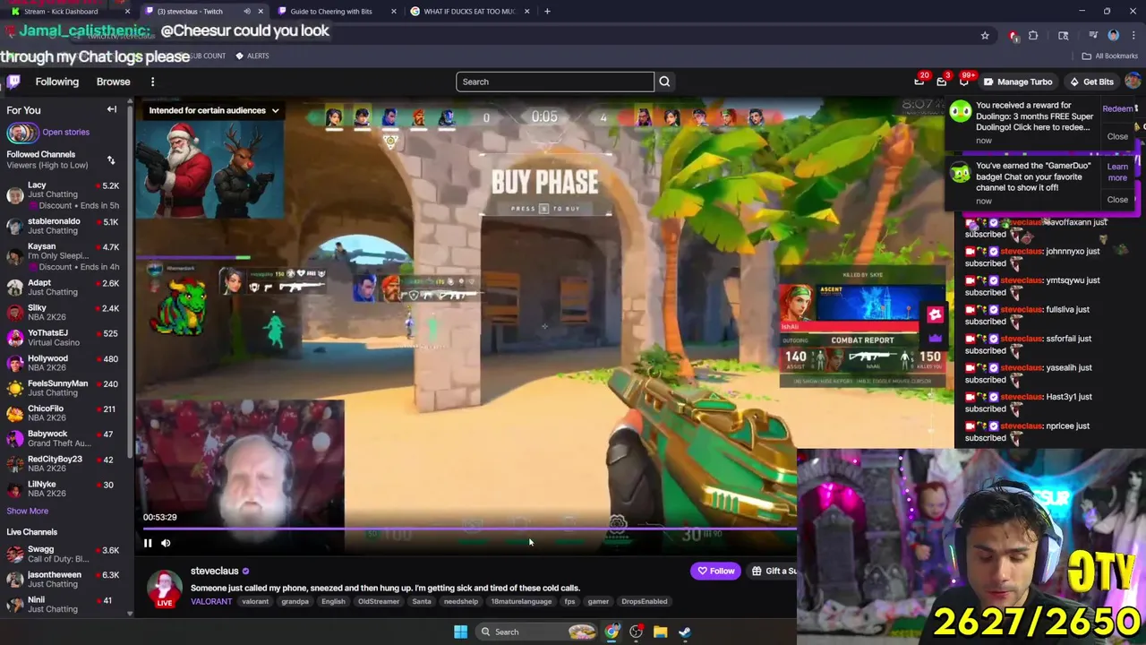Open inbox notifications icon with 3 badge

point(942,82)
